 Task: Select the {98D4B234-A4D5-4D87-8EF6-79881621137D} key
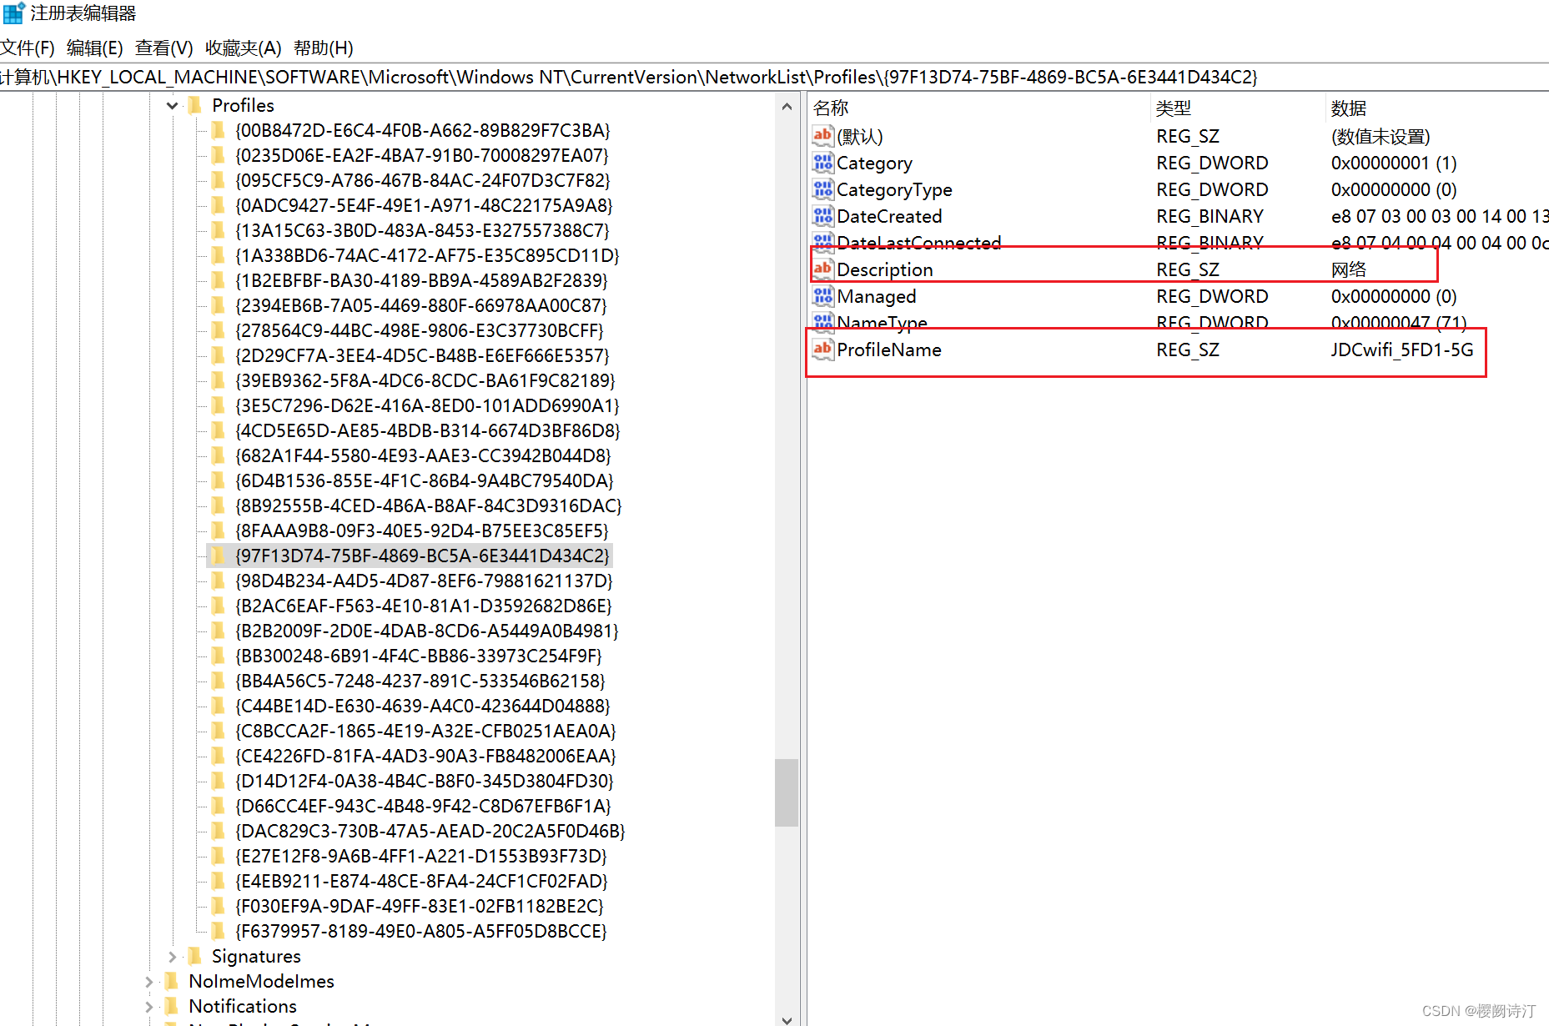click(424, 581)
